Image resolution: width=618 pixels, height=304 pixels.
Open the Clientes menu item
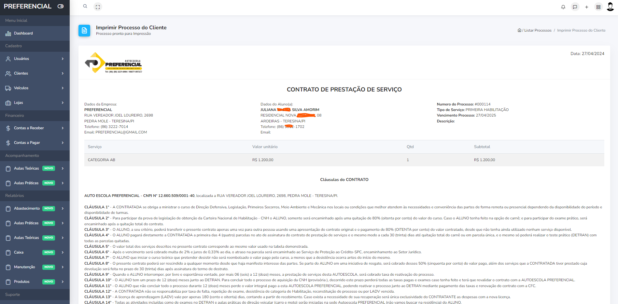point(35,74)
